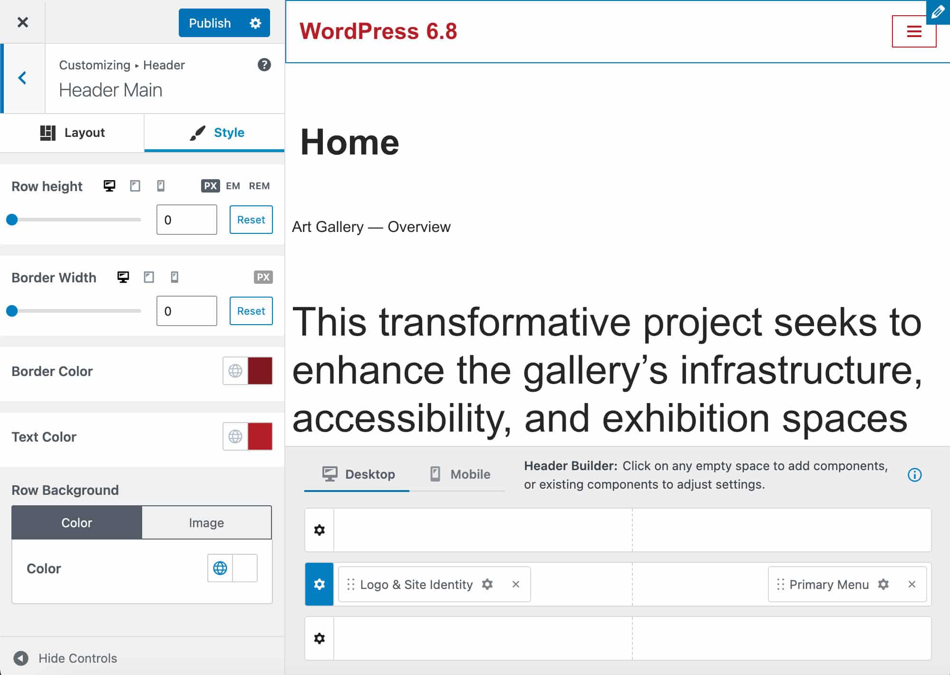The height and width of the screenshot is (675, 950).
Task: Click the edit pencil icon in preview
Action: tap(938, 12)
